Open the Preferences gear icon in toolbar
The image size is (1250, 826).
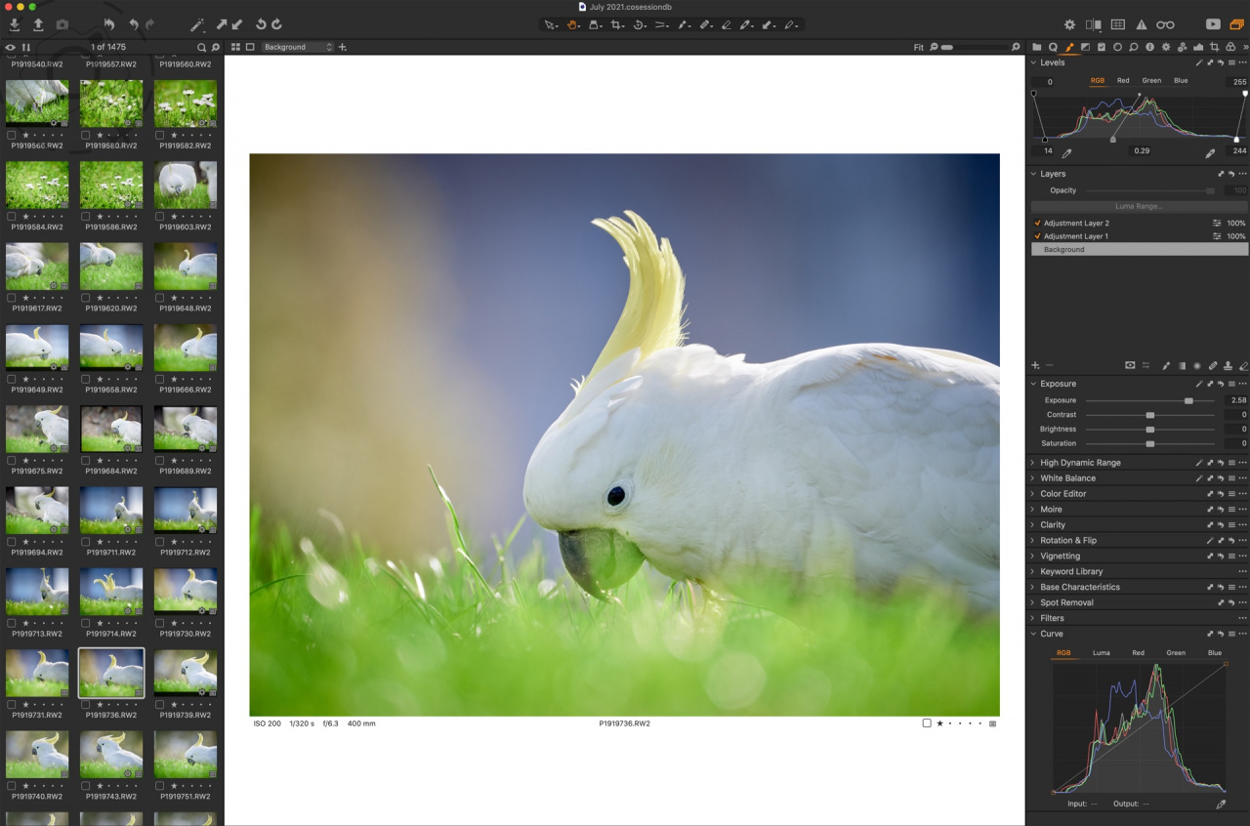[1069, 24]
